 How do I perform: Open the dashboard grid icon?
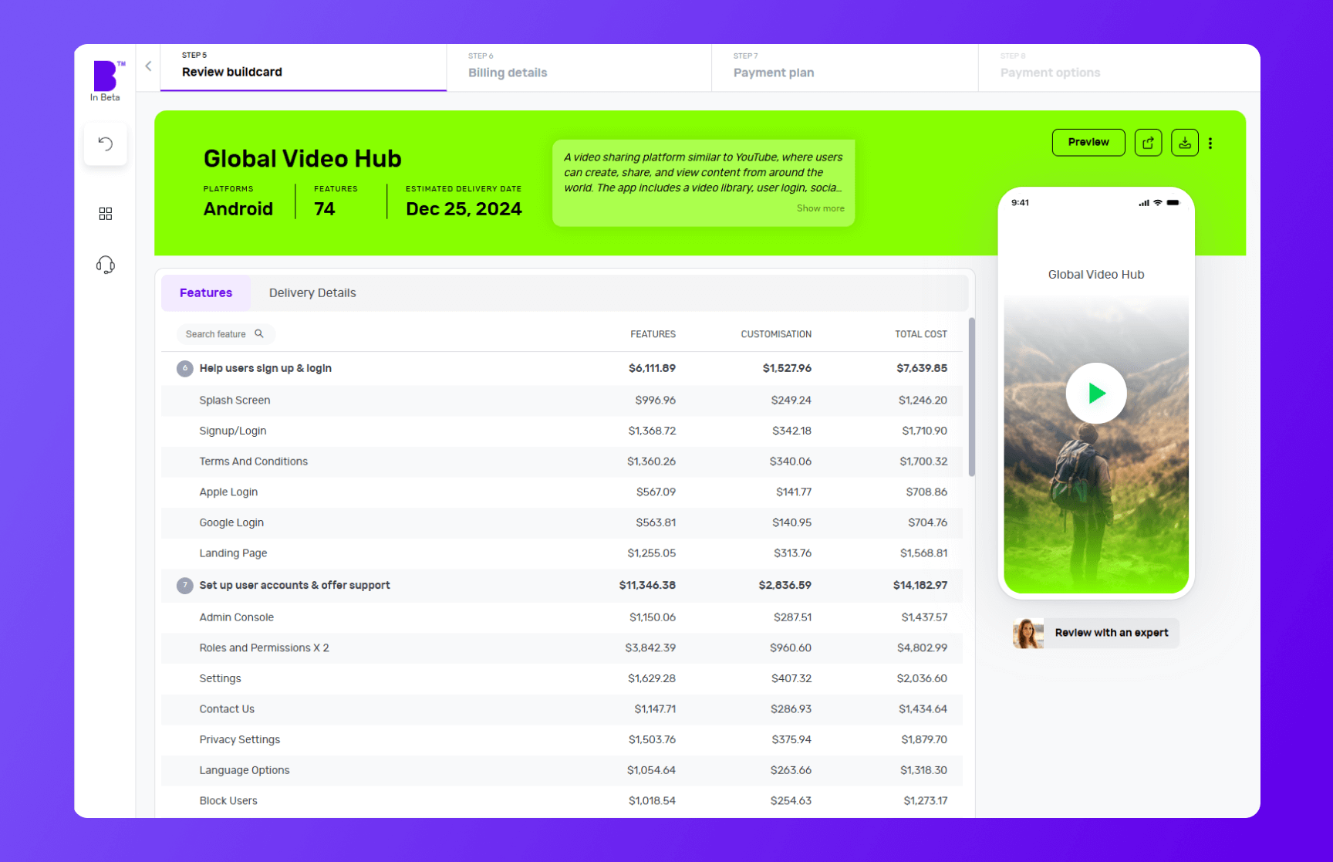(106, 214)
